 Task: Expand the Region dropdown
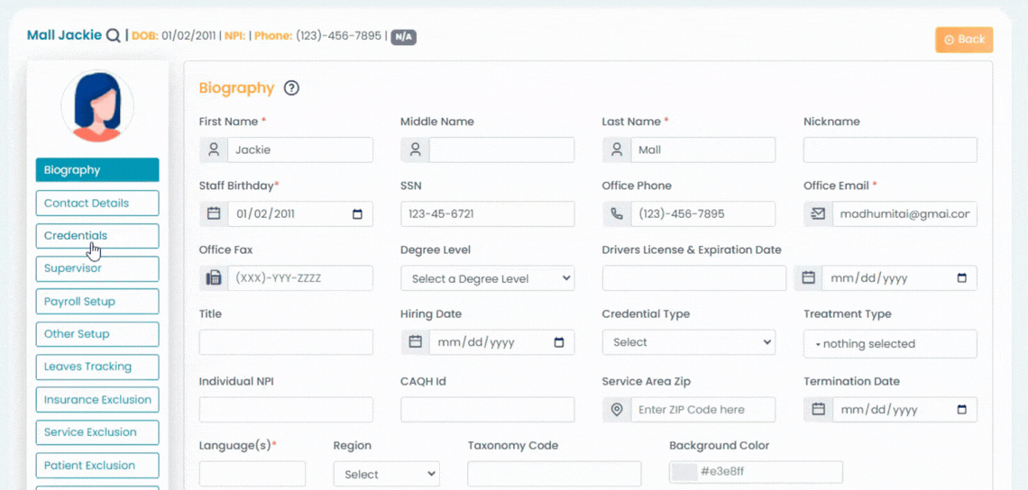pyautogui.click(x=386, y=474)
